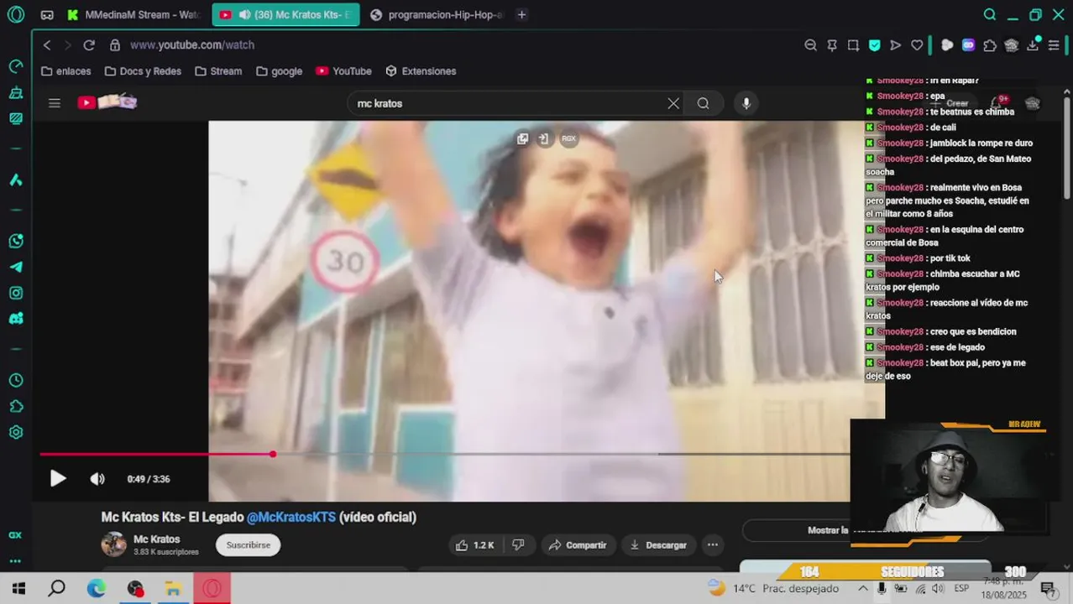The width and height of the screenshot is (1073, 604).
Task: Go back to previous page
Action: pyautogui.click(x=47, y=45)
